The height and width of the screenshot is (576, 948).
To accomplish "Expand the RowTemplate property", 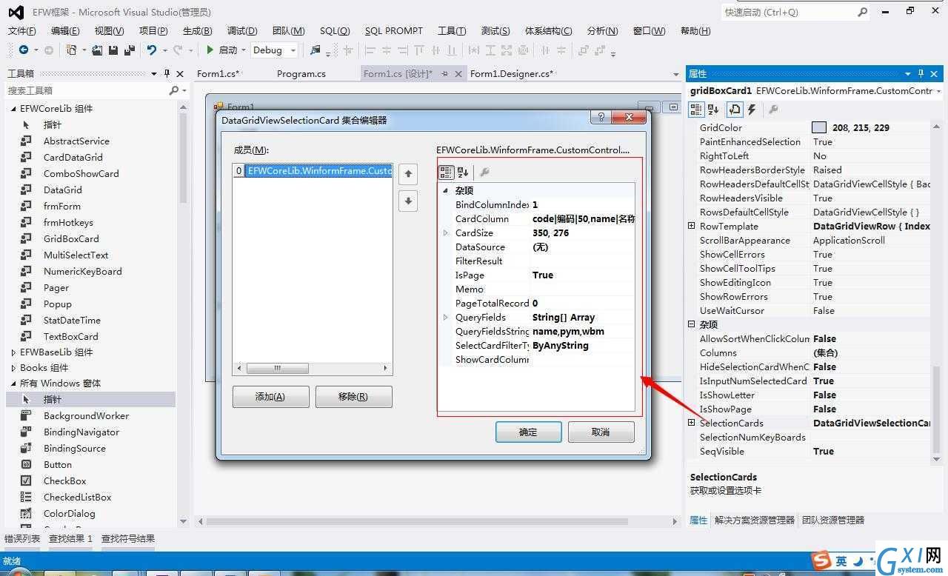I will (692, 226).
